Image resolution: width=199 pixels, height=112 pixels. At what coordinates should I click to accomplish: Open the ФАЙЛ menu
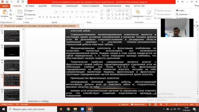pos(5,6)
